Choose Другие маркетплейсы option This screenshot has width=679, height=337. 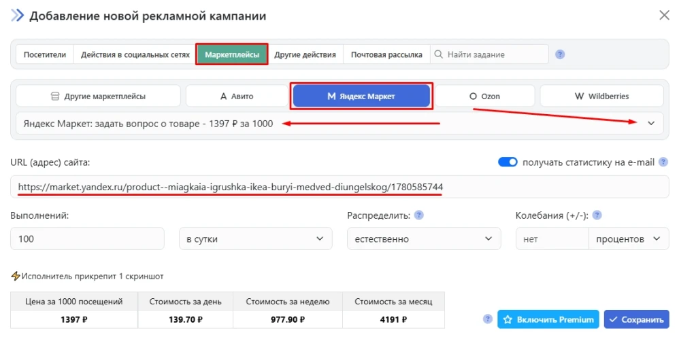point(98,96)
